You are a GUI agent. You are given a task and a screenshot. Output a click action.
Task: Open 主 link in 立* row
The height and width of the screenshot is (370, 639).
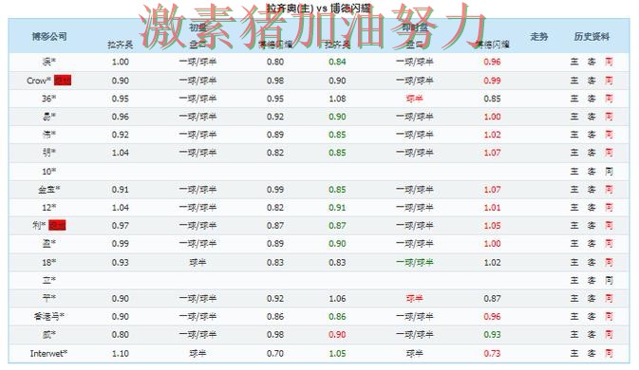574,280
